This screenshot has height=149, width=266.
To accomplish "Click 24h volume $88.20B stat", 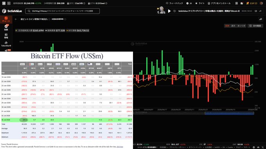I will tap(54, 3).
